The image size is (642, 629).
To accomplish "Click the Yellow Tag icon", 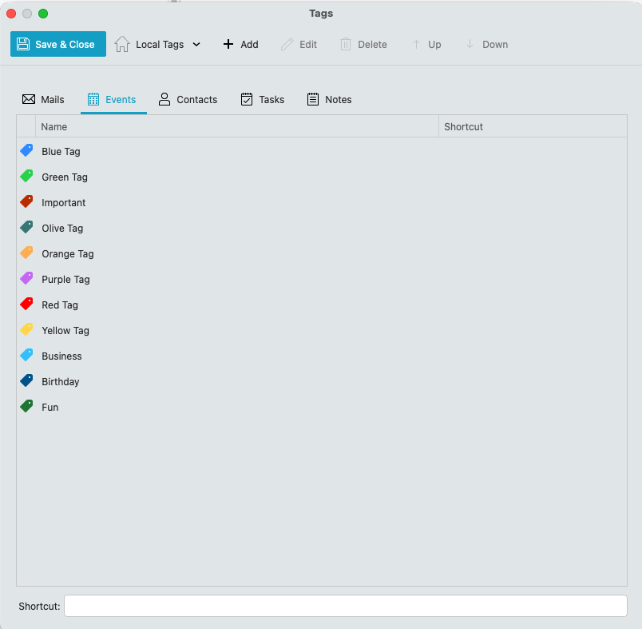I will pos(26,330).
